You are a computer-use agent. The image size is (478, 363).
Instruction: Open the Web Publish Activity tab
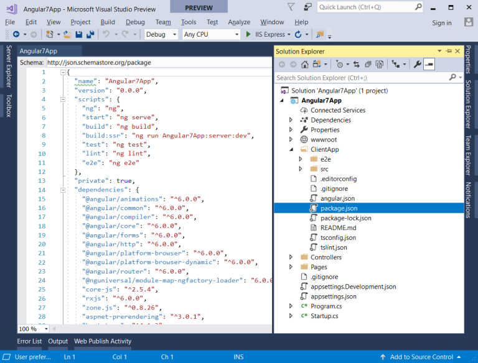pyautogui.click(x=103, y=341)
